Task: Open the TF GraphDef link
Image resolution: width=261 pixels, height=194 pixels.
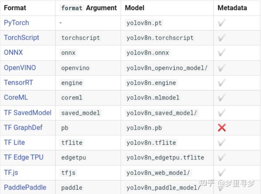Action: pyautogui.click(x=23, y=128)
